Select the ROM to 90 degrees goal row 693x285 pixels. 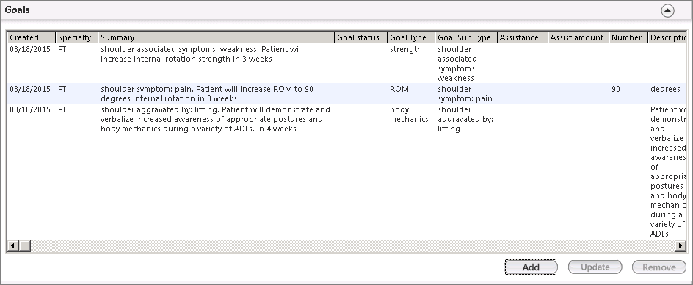pos(347,93)
